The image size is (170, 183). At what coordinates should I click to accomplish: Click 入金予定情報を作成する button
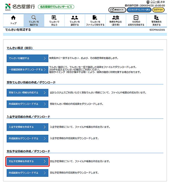27,127
